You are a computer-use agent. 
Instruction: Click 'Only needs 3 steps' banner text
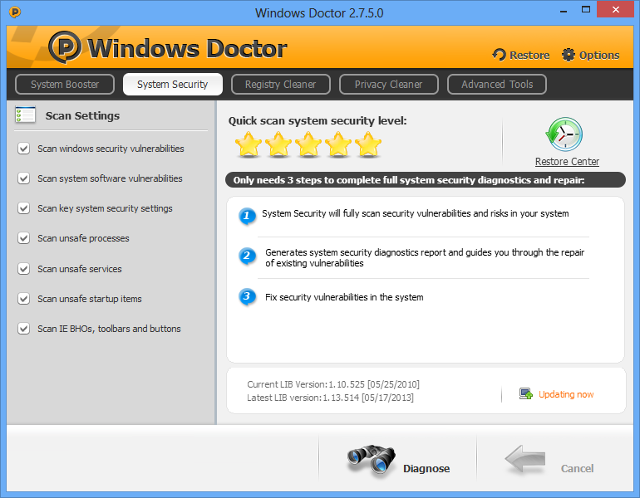409,180
